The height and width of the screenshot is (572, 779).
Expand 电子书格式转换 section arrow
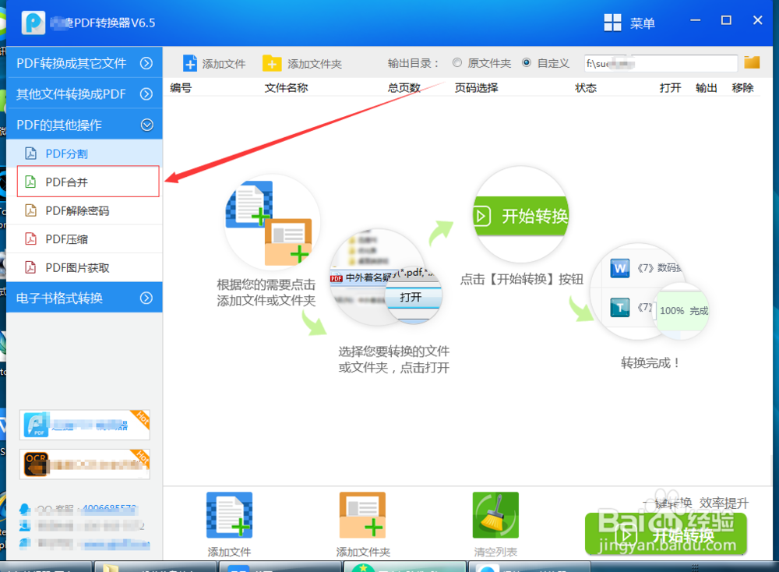point(146,298)
